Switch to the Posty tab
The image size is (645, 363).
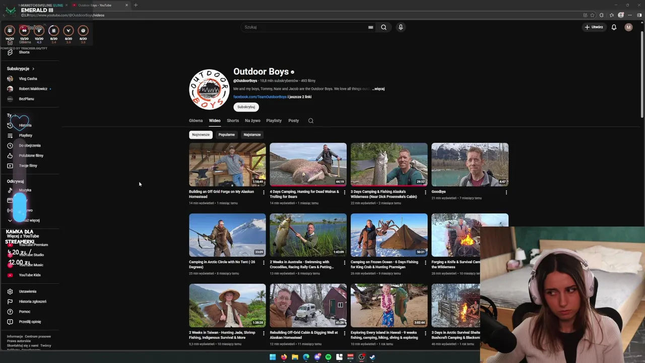pyautogui.click(x=293, y=120)
